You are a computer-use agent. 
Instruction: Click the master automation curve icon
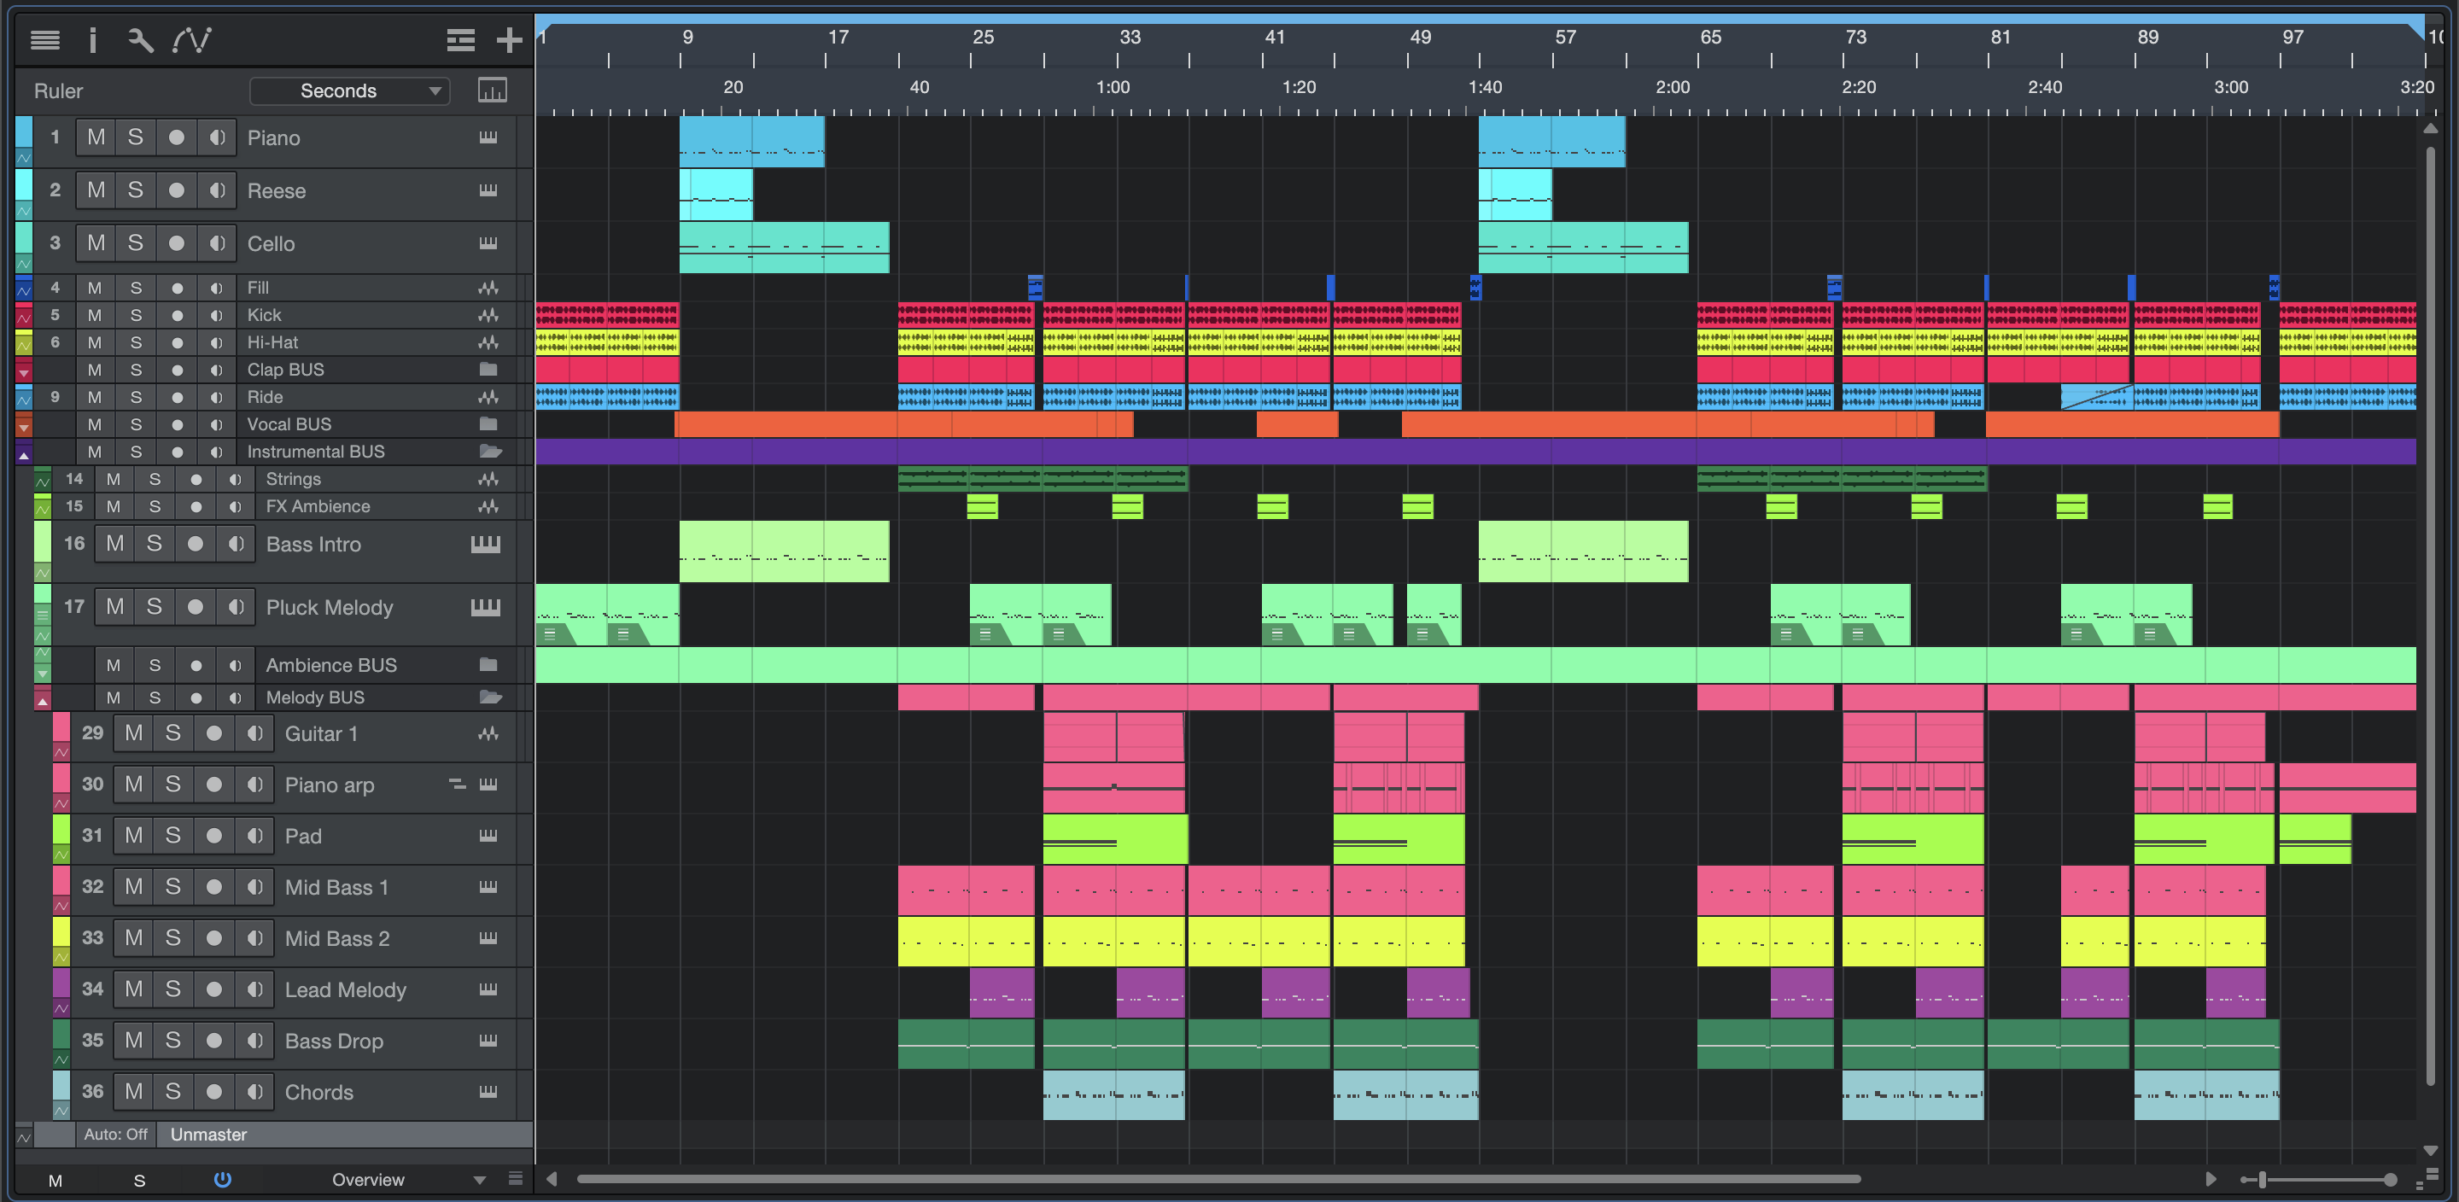click(24, 1136)
